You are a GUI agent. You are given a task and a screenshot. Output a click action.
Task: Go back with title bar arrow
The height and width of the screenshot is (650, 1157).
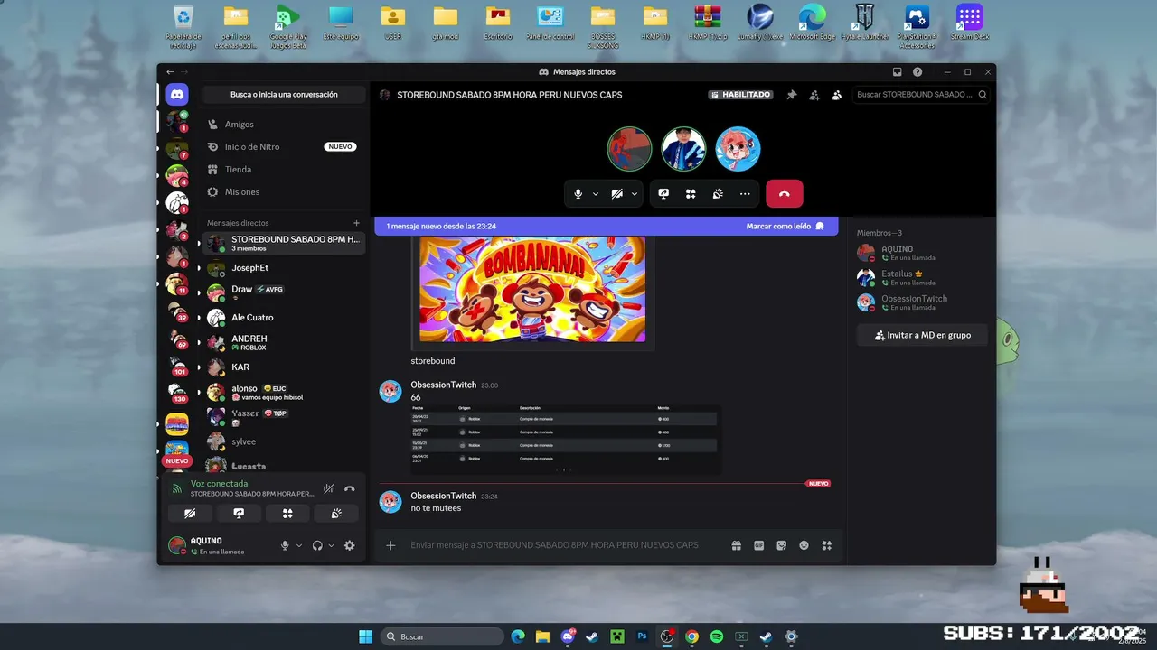pyautogui.click(x=170, y=72)
